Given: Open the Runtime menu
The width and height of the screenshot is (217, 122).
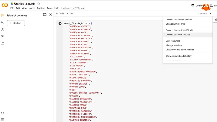Looking at the screenshot, I should click(41, 8).
